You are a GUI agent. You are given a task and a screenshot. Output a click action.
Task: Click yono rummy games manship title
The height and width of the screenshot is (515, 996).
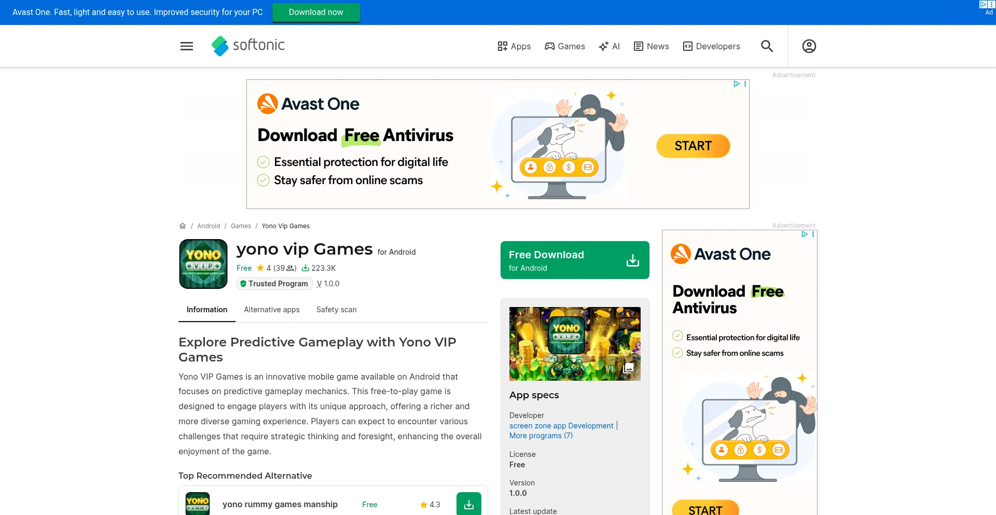[x=280, y=505]
